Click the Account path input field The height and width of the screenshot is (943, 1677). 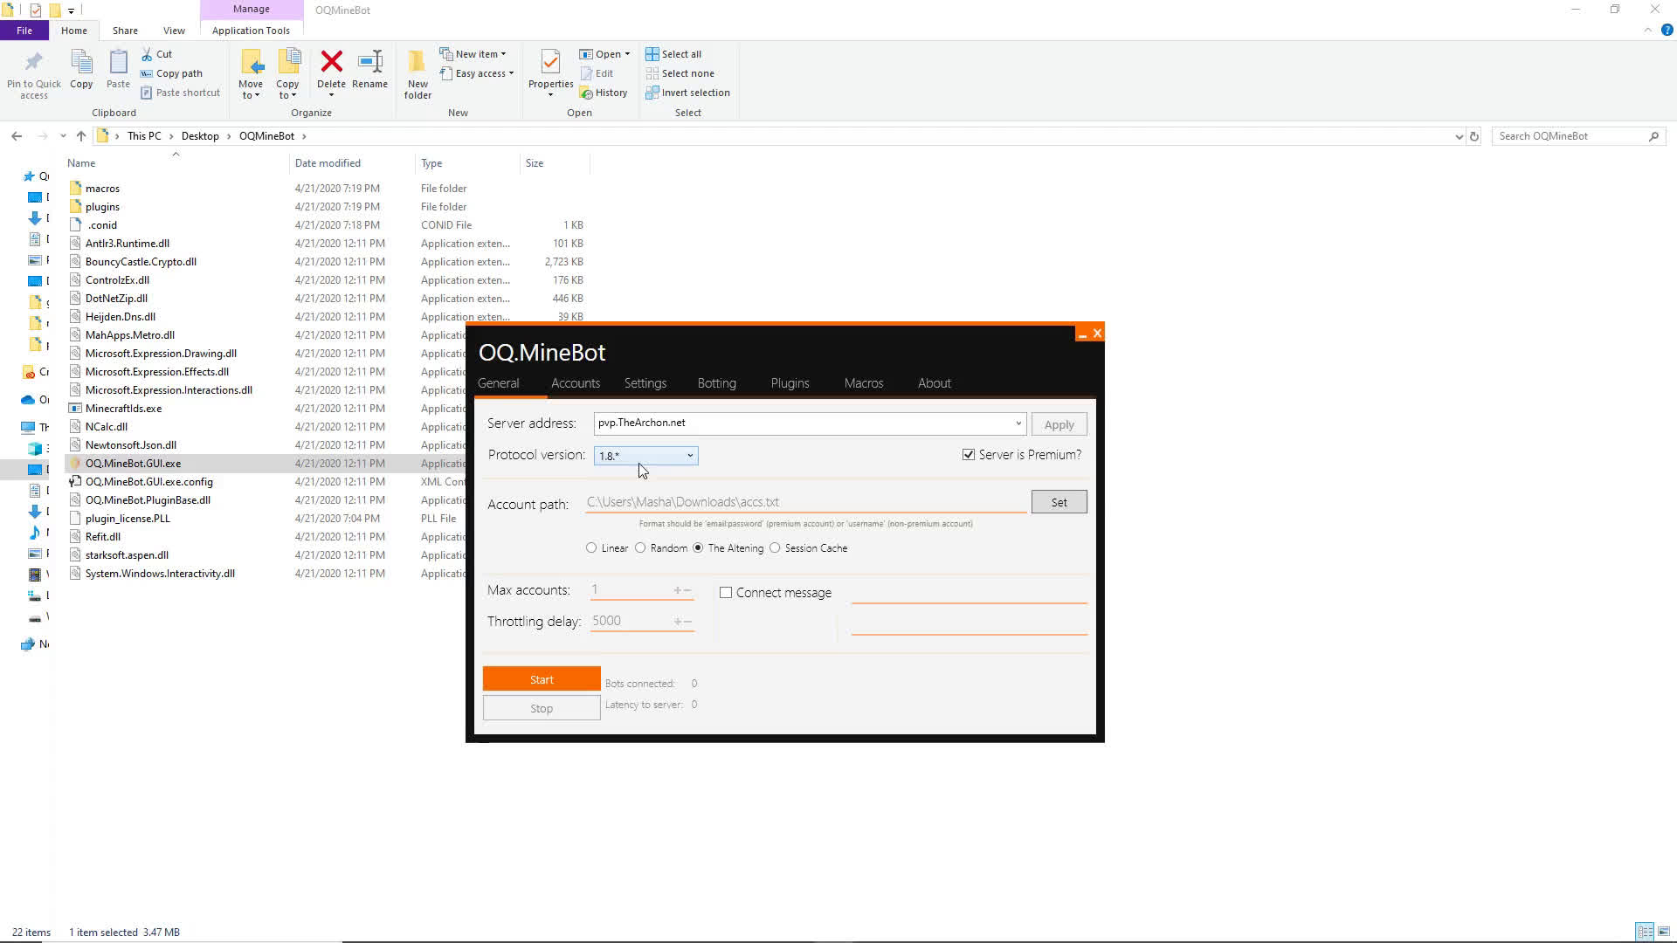[805, 502]
